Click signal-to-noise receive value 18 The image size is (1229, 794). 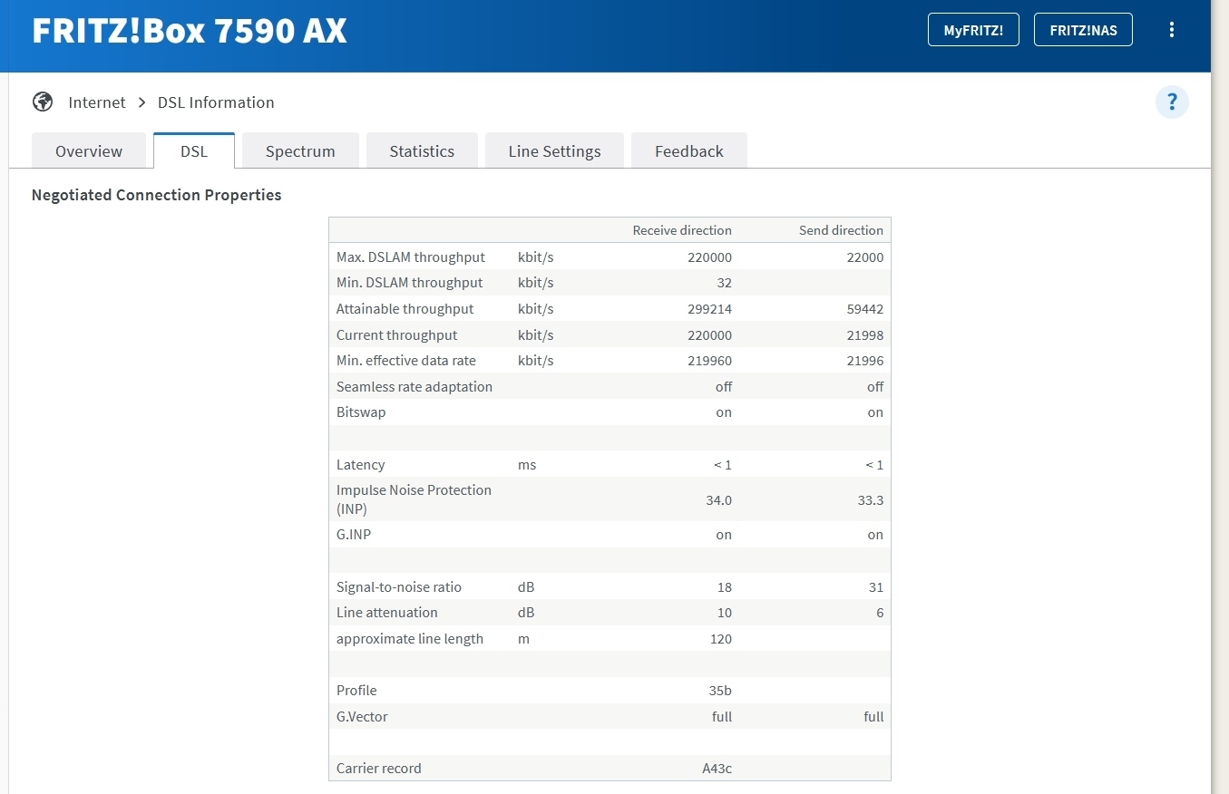[x=724, y=587]
